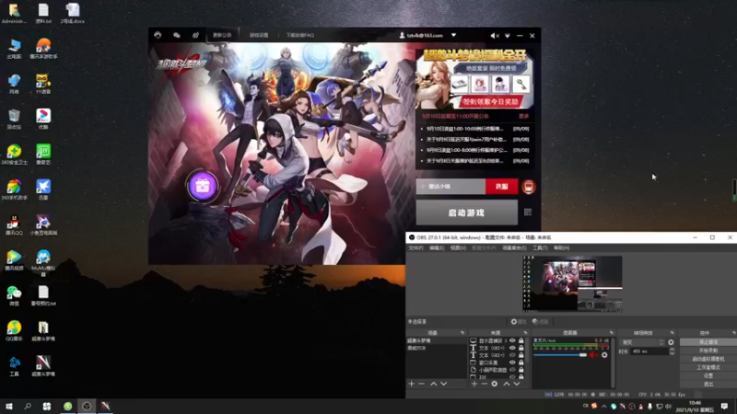Expand account dropdown next to 163.com email
Screen dimensions: 737x414
pyautogui.click(x=453, y=35)
